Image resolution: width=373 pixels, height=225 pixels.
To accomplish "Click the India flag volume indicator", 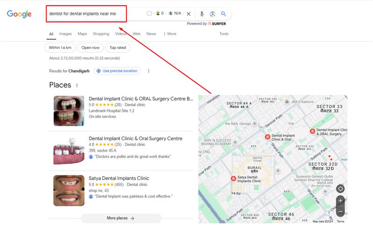I will click(x=160, y=14).
